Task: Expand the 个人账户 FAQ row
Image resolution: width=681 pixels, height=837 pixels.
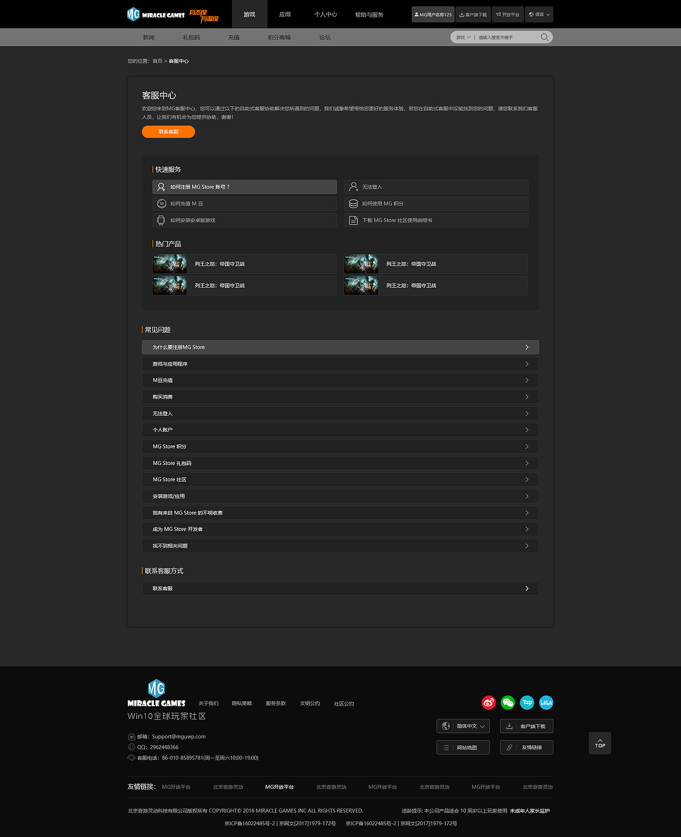Action: tap(340, 430)
